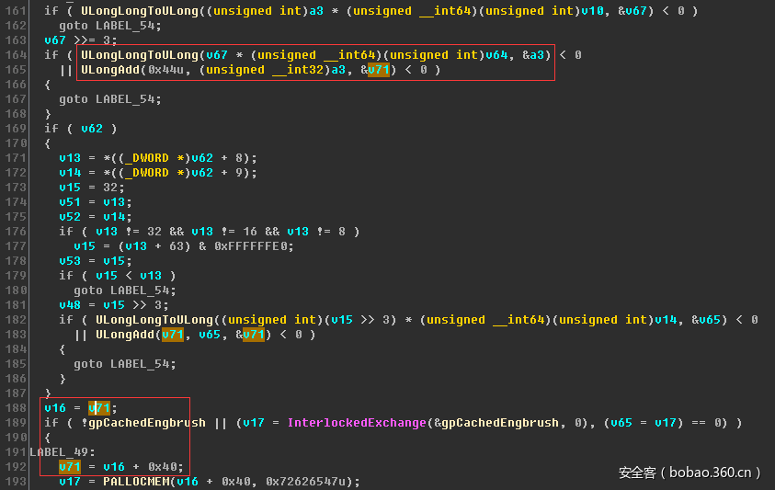Image resolution: width=775 pixels, height=490 pixels.
Task: Click variable v51 on line 174
Action: [x=69, y=202]
